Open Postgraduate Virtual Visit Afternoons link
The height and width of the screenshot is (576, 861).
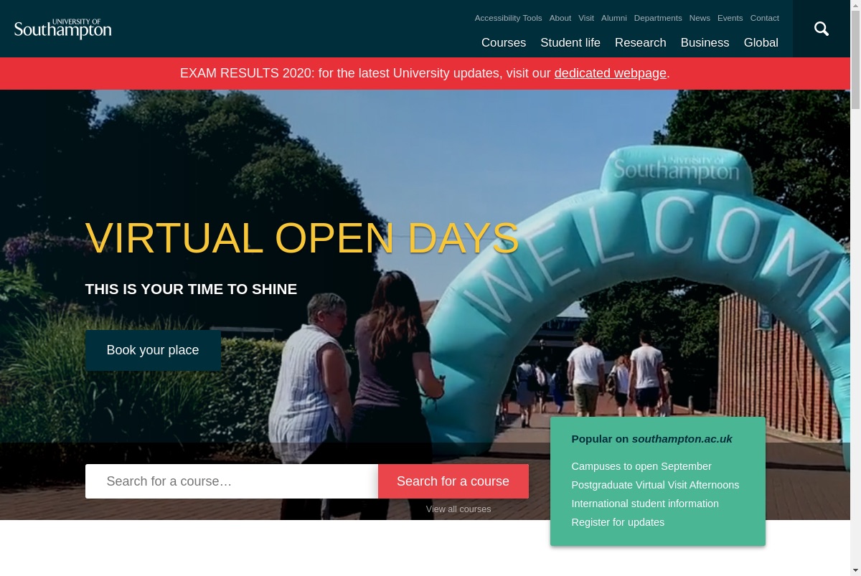(655, 485)
